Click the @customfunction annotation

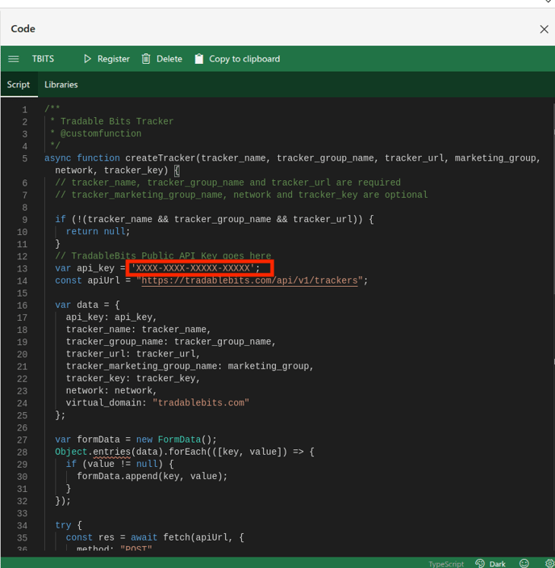point(101,133)
